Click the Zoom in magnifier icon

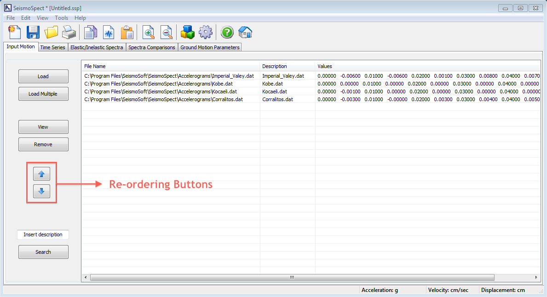pyautogui.click(x=149, y=32)
